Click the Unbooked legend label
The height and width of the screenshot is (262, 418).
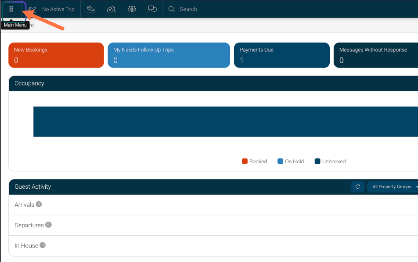334,161
